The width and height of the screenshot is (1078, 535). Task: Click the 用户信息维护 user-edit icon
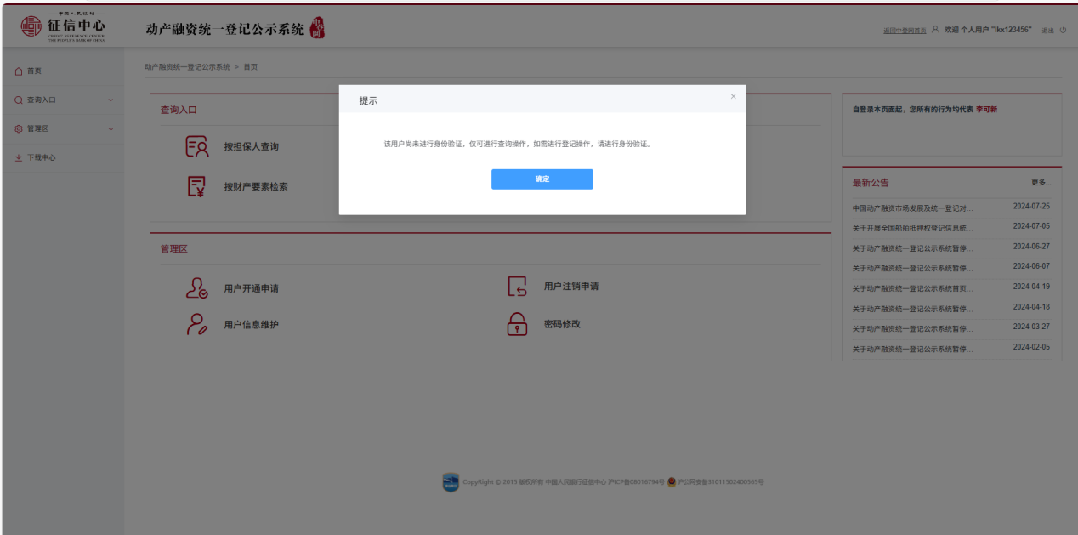197,324
